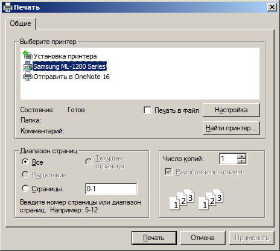Select the Samsung ML-1200 Series printer icon
Image resolution: width=280 pixels, height=251 pixels.
click(28, 66)
